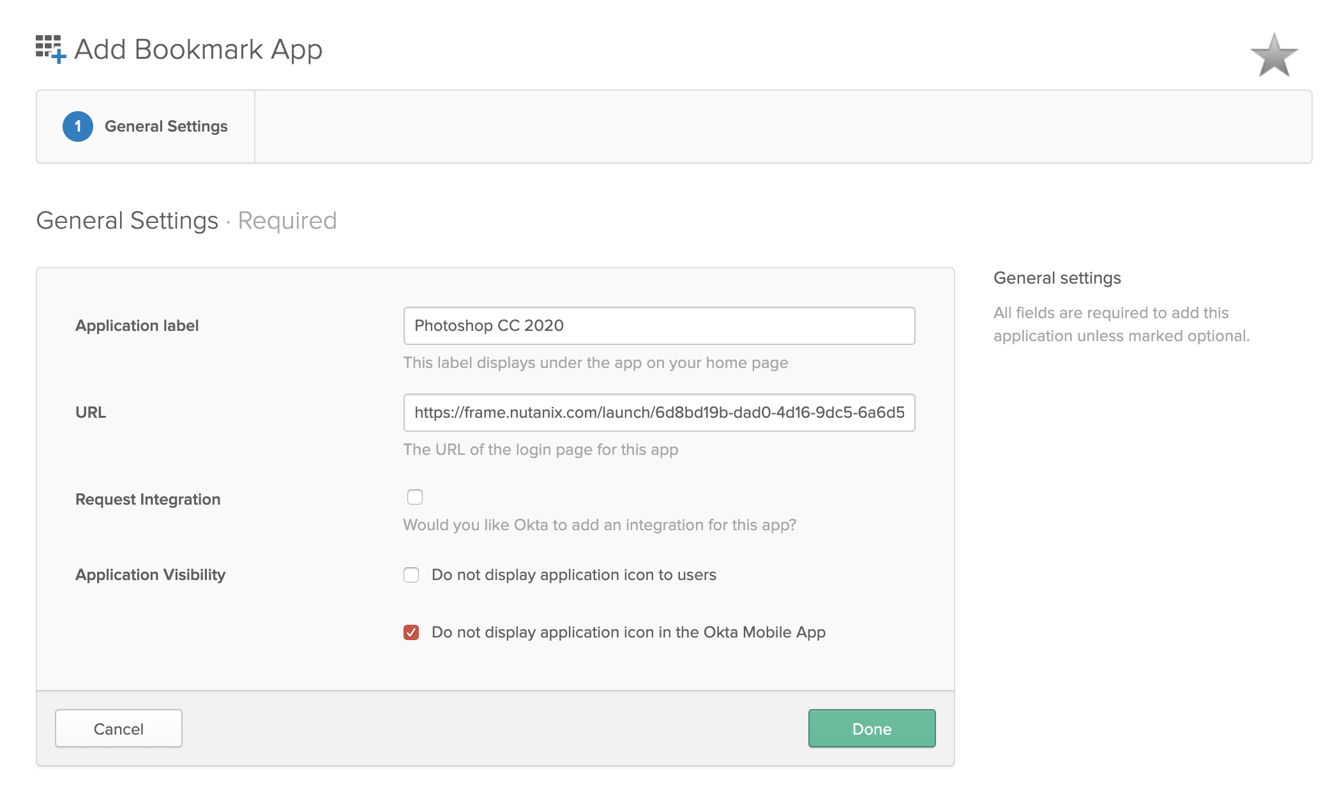Enable the Request Integration checkbox
This screenshot has height=810, width=1337.
click(x=415, y=497)
